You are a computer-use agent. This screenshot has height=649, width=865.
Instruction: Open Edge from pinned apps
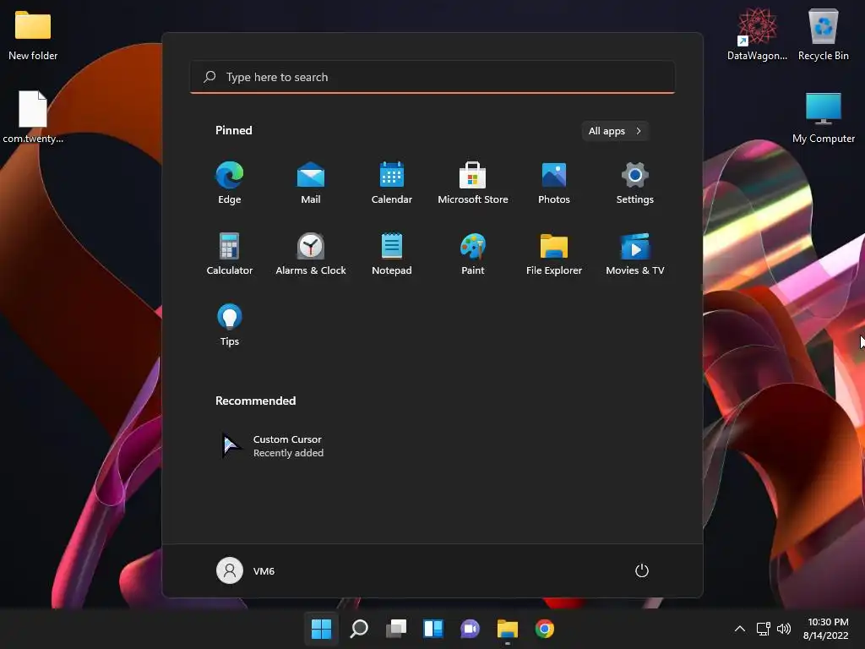230,183
